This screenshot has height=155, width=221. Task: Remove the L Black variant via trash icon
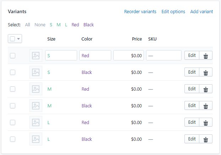click(x=205, y=139)
